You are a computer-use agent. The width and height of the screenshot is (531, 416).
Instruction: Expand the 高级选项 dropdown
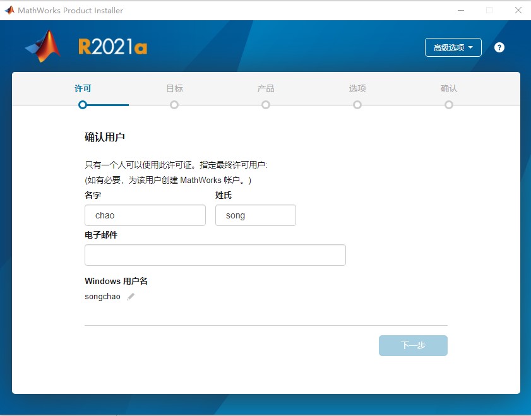click(453, 47)
